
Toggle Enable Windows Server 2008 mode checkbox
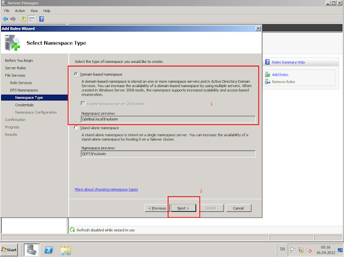tap(83, 103)
